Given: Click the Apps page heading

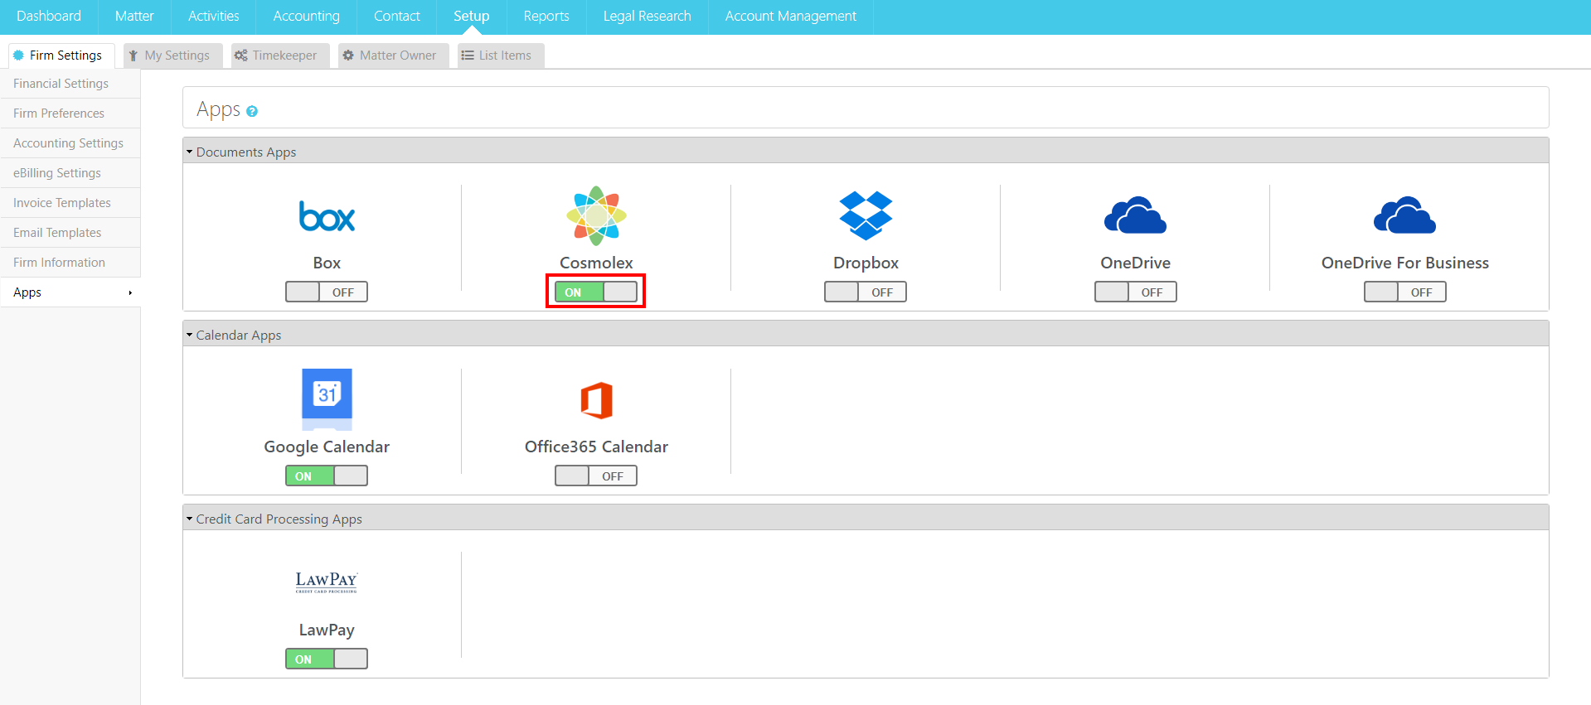Looking at the screenshot, I should [218, 110].
